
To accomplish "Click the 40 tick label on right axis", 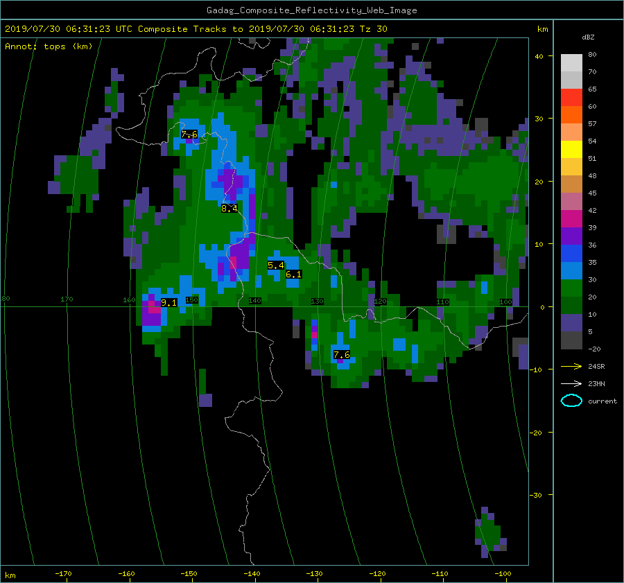I will click(539, 56).
